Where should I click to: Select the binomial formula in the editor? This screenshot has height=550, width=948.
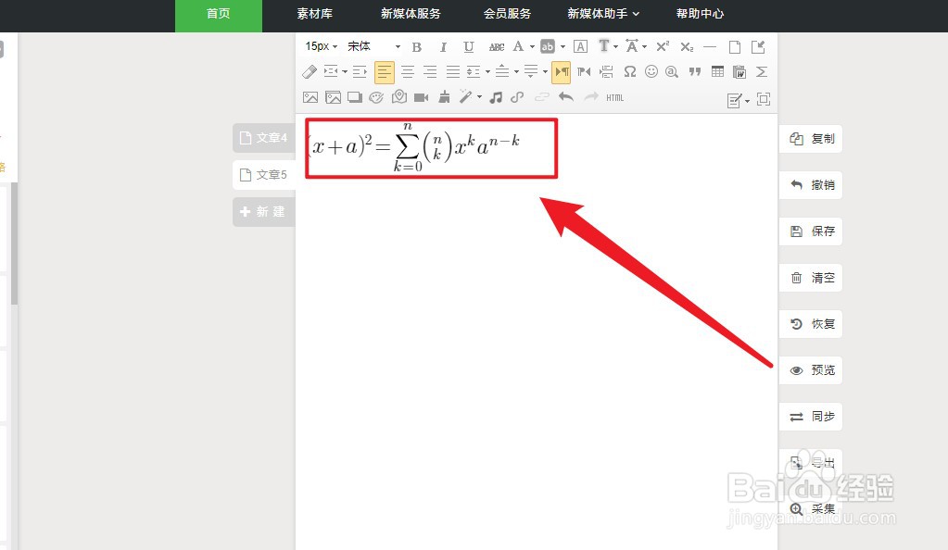pos(431,148)
